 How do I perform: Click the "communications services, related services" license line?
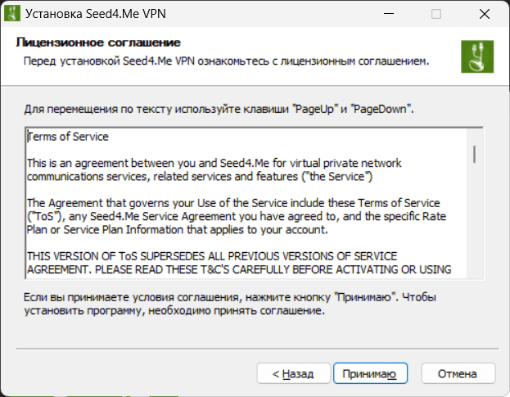pos(201,176)
